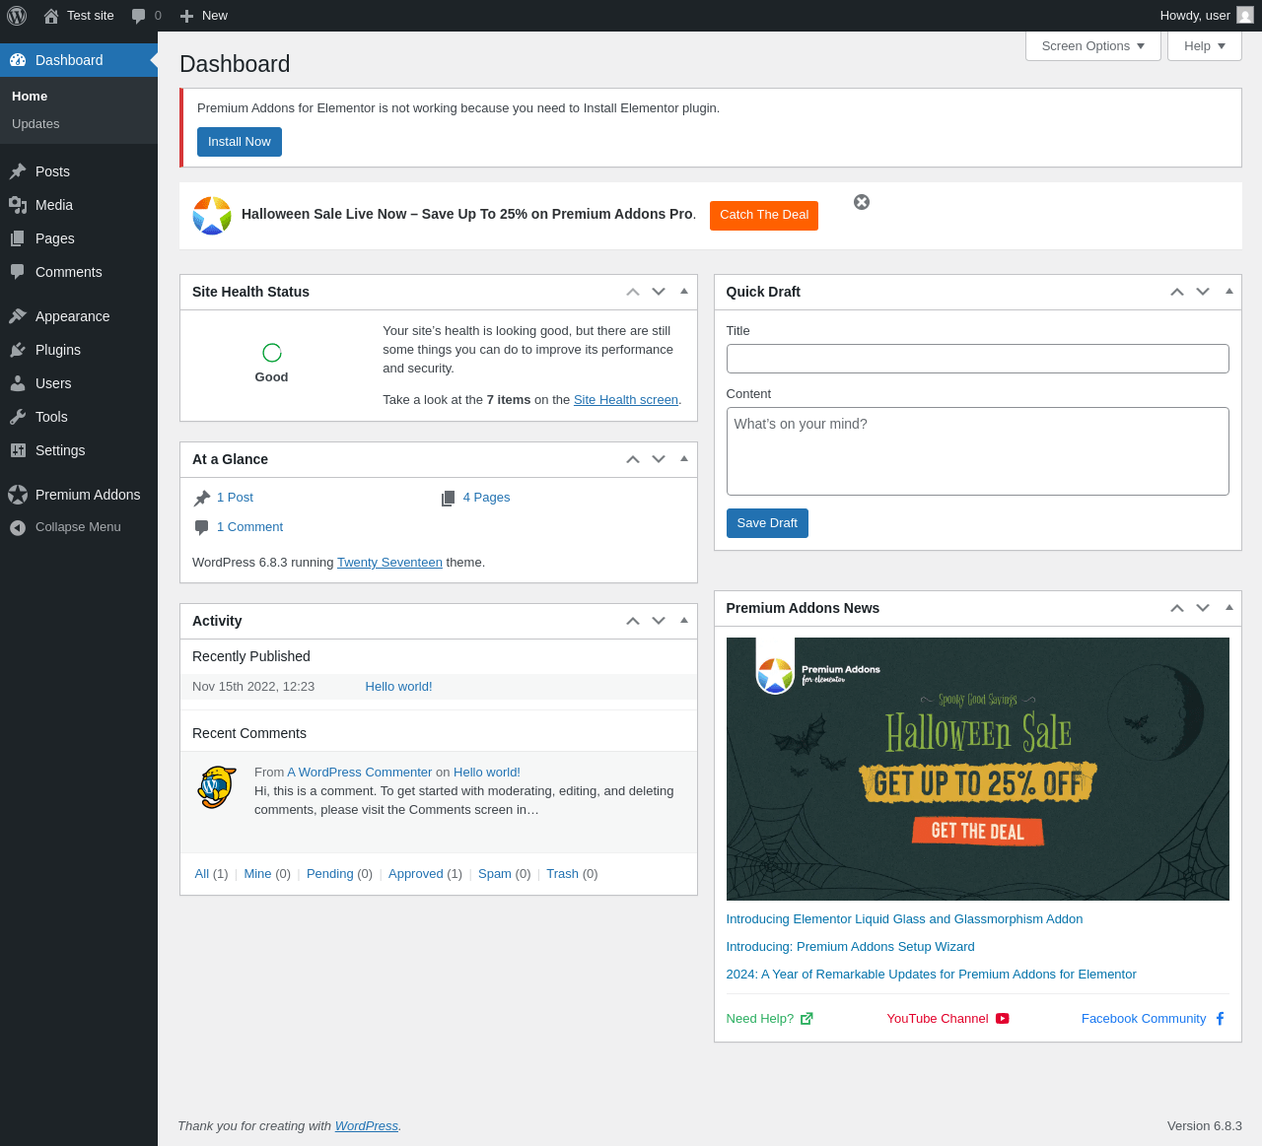Image resolution: width=1262 pixels, height=1146 pixels.
Task: Toggle the Quick Draft panel
Action: point(1229,292)
